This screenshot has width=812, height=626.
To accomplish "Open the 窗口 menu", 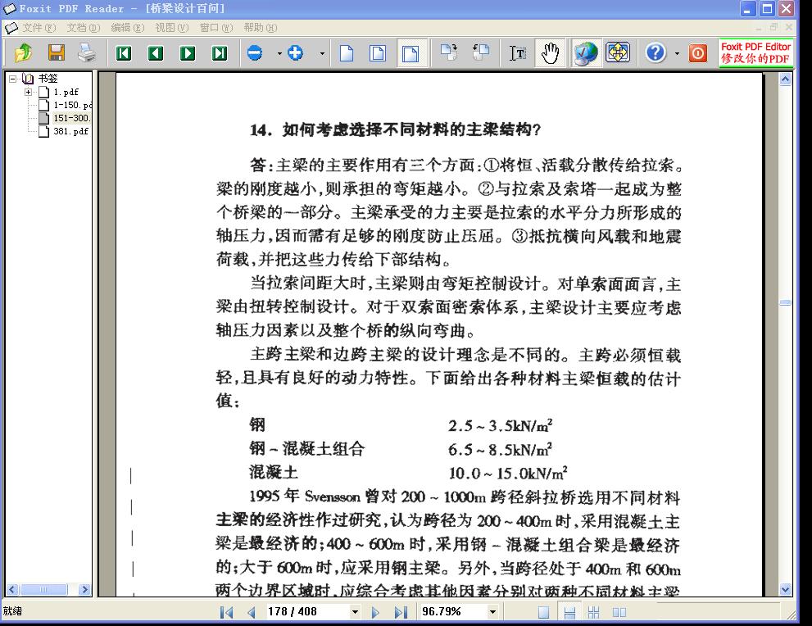I will click(216, 27).
